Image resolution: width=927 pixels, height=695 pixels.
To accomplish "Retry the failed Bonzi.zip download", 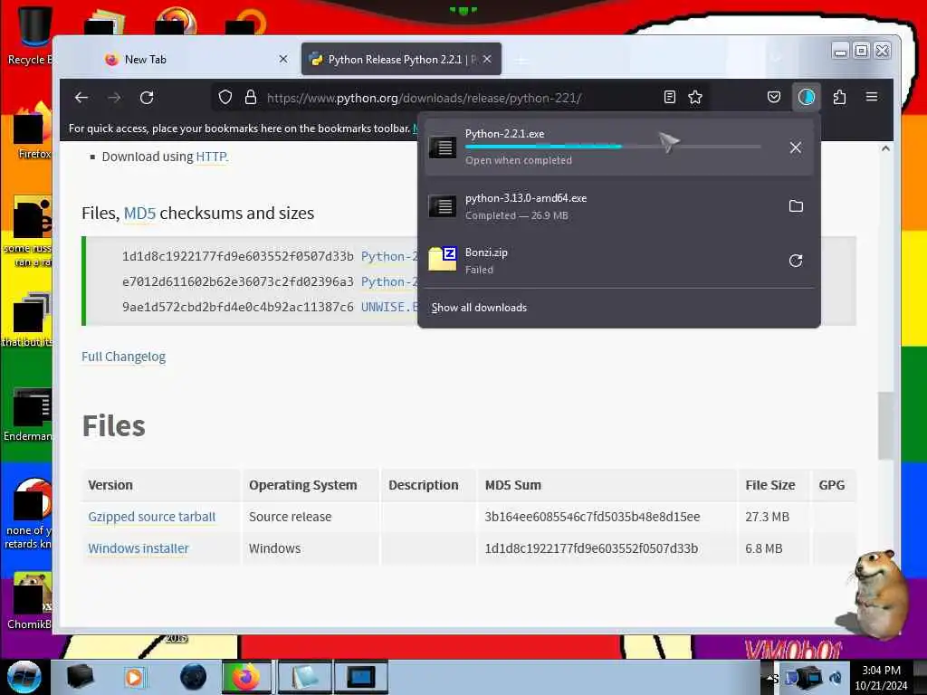I will [796, 261].
